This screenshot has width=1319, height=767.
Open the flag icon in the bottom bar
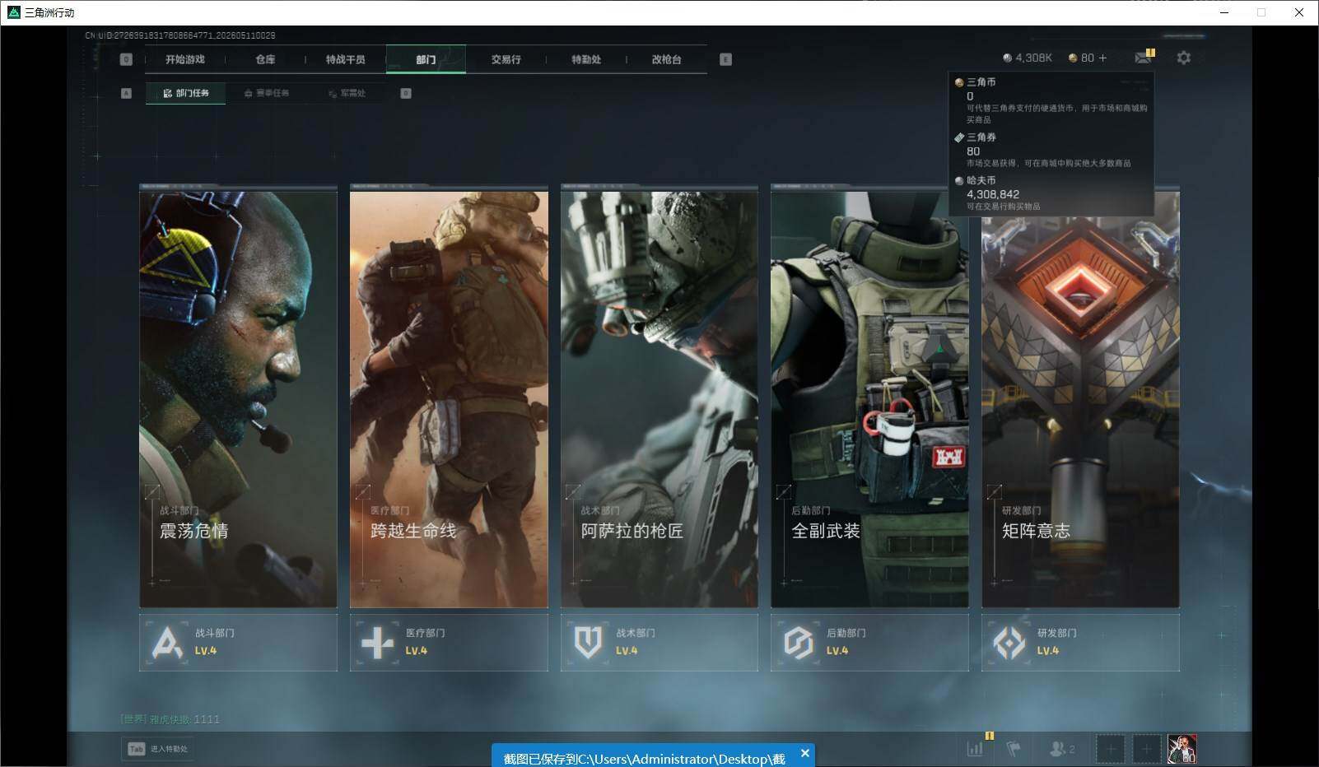[x=1014, y=749]
